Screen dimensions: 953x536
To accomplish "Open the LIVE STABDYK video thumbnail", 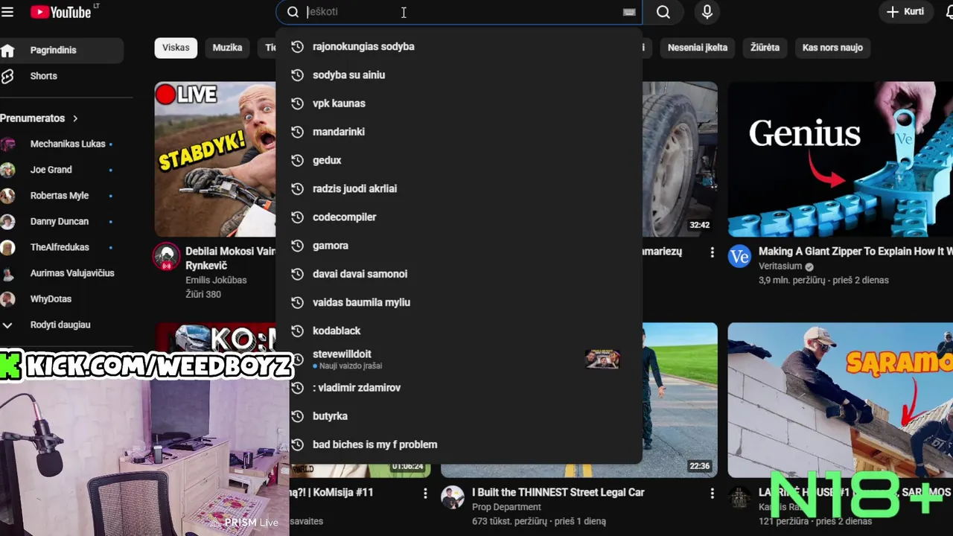I will [215, 159].
